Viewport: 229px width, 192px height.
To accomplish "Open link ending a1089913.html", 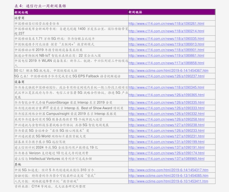I will [166, 44].
